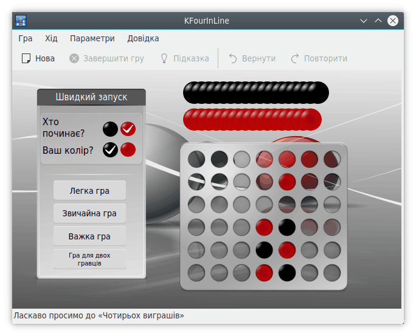
Task: Click the top-left hole of the board
Action: pos(196,159)
